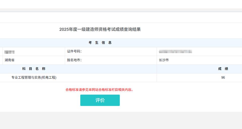Viewport: 242px width, 129px height.
Task: Click the blurred ID number cell
Action: pyautogui.click(x=175, y=51)
